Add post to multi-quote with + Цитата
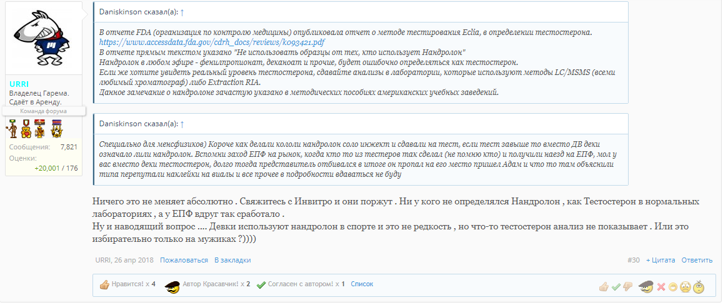The height and width of the screenshot is (305, 723). [x=660, y=260]
